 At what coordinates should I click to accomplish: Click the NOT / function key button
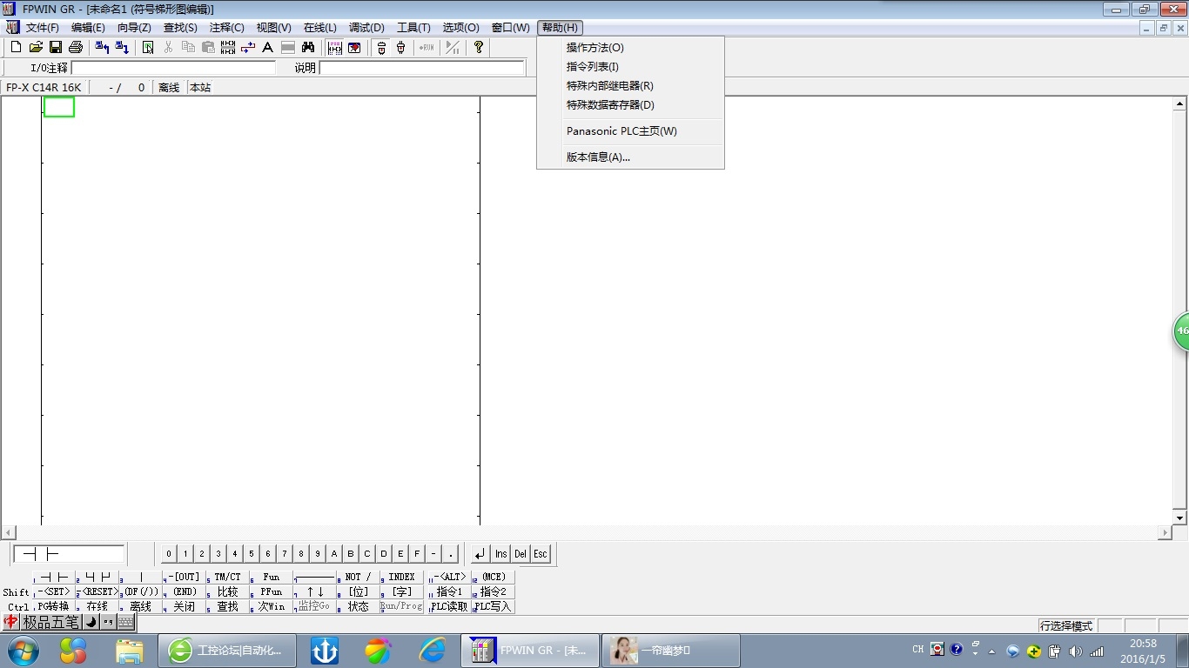point(358,577)
